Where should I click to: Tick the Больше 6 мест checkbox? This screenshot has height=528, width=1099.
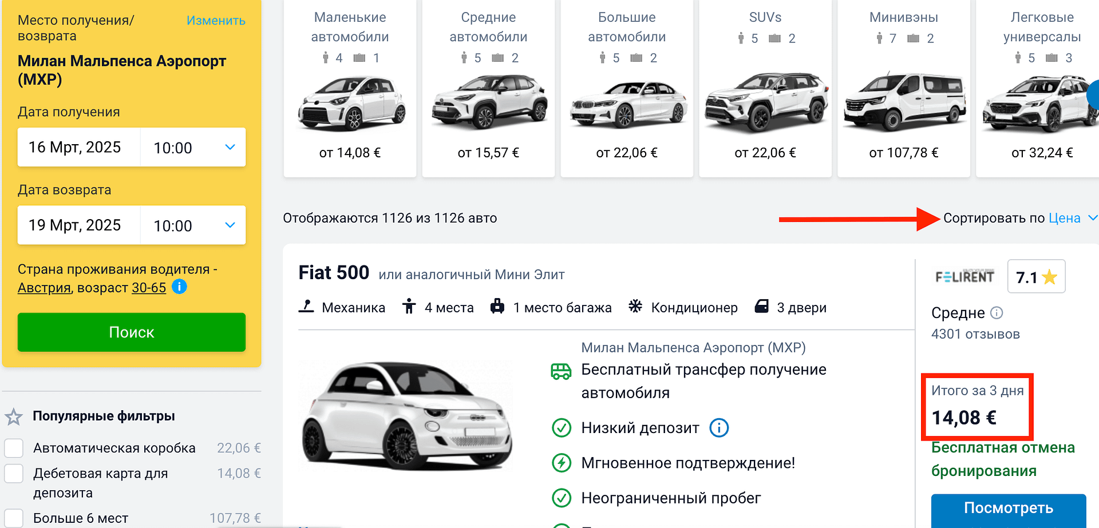14,518
